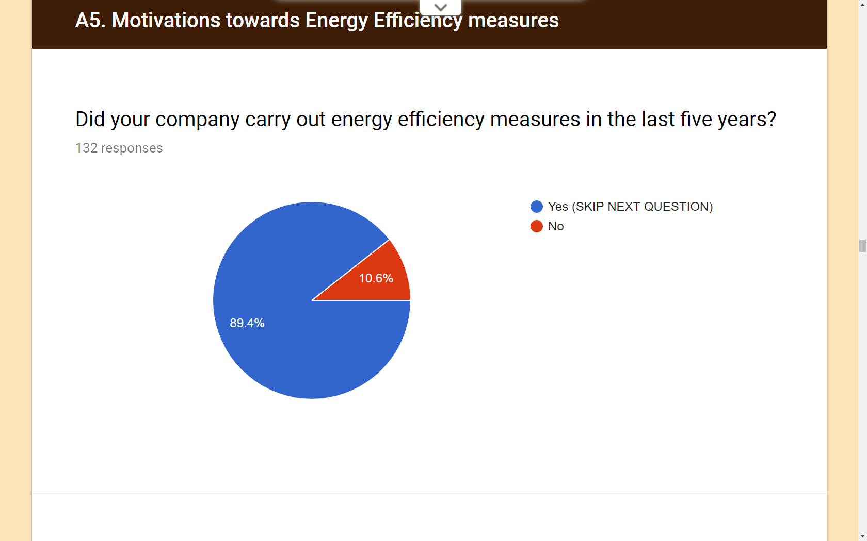Click the red legend dot for No
Image resolution: width=867 pixels, height=541 pixels.
[537, 226]
